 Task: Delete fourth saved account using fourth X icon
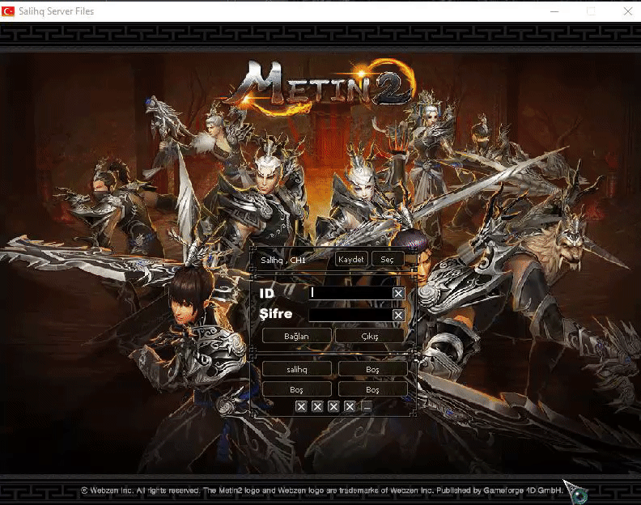click(x=350, y=406)
